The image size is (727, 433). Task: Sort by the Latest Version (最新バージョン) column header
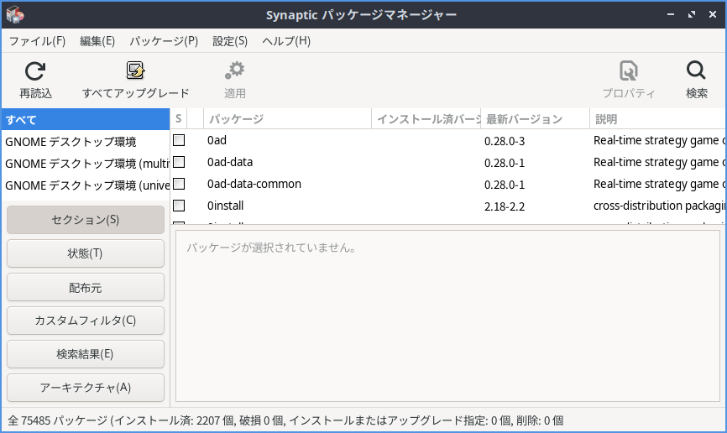535,119
